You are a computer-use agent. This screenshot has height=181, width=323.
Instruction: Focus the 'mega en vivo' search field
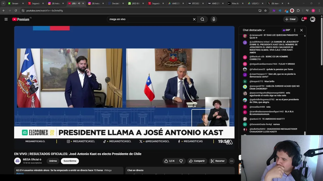[x=150, y=19]
